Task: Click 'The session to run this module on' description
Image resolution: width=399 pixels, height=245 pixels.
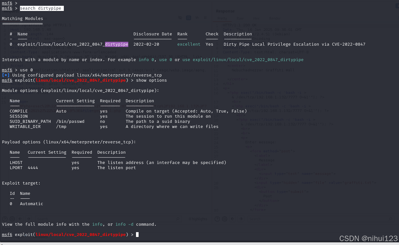Action: (x=168, y=116)
